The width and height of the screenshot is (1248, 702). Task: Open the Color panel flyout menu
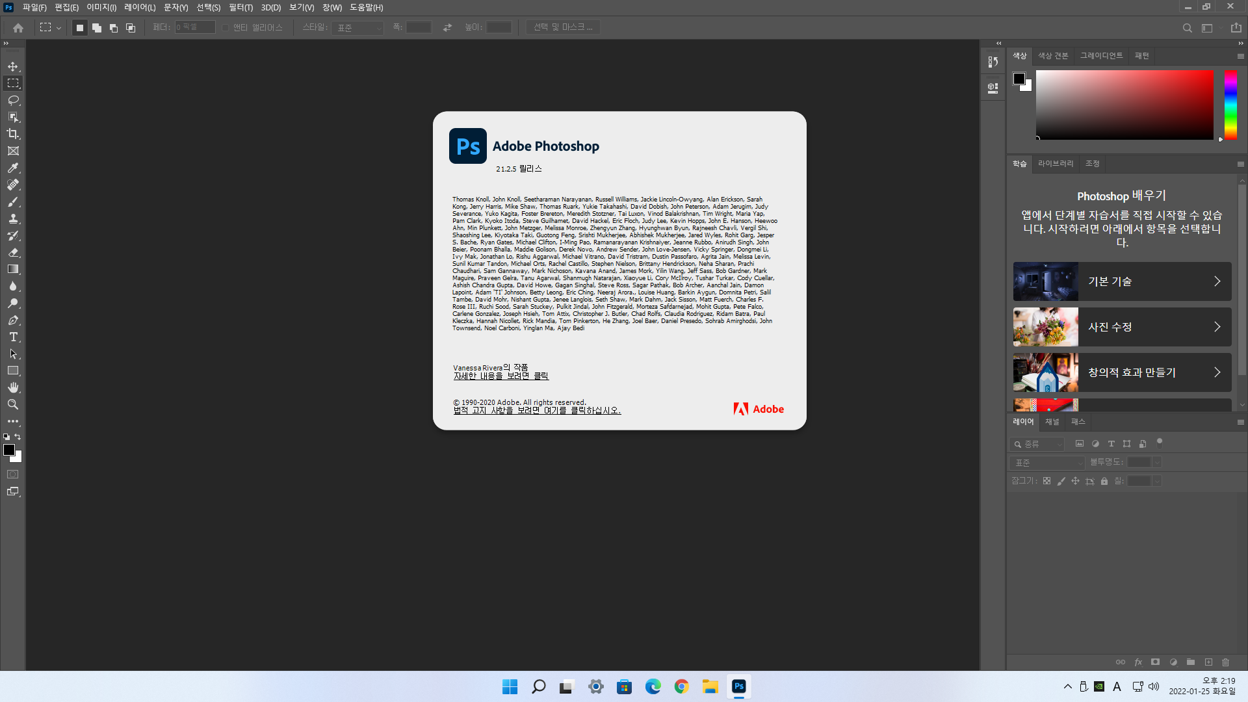tap(1240, 56)
